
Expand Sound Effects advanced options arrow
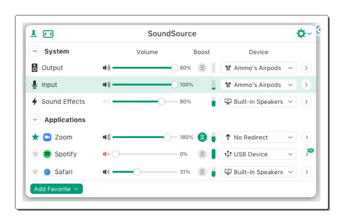(306, 102)
